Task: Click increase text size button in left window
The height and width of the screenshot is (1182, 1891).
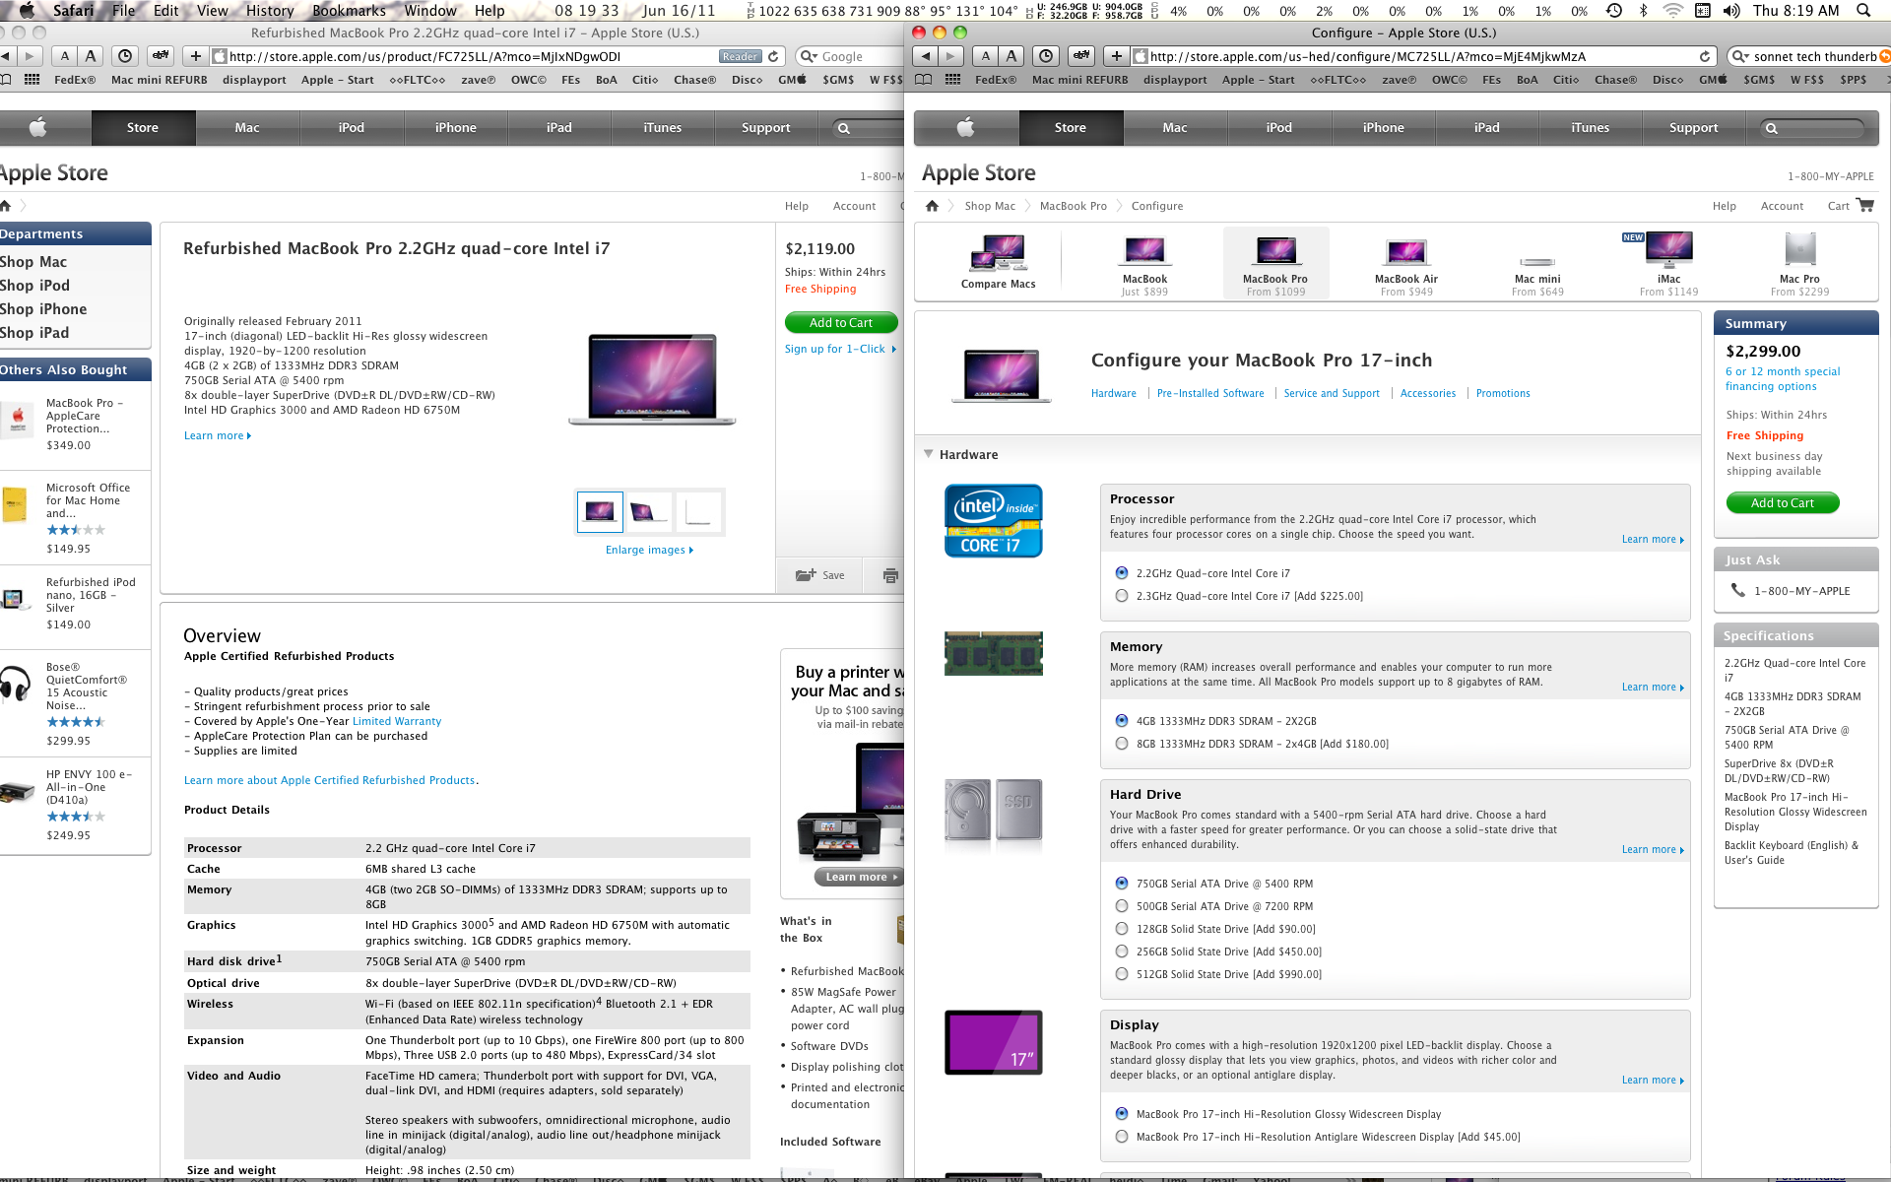Action: click(91, 56)
